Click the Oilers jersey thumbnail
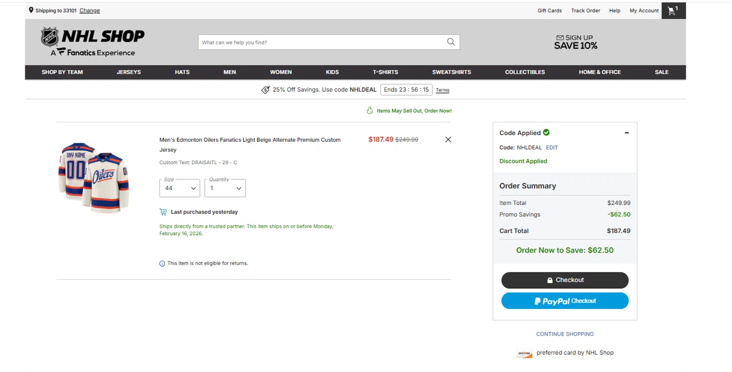 pos(94,177)
